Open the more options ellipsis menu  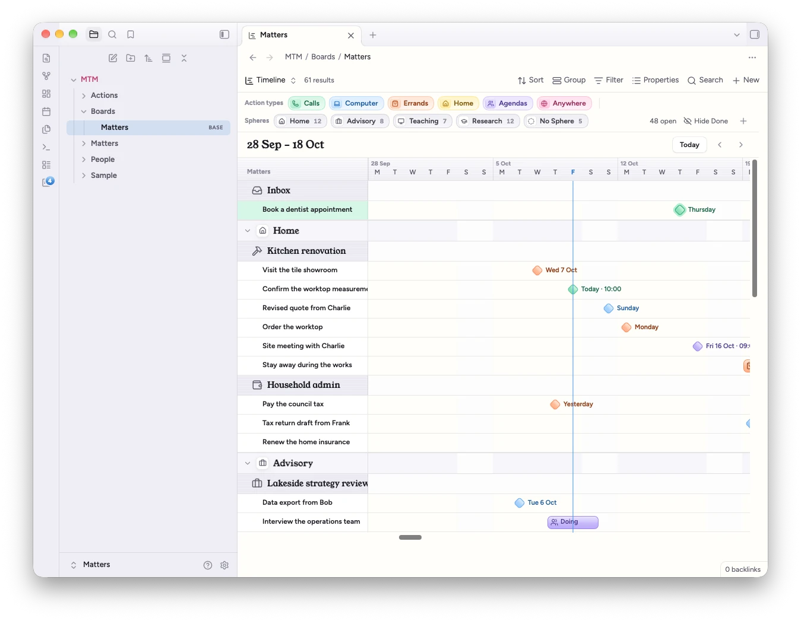pos(752,58)
